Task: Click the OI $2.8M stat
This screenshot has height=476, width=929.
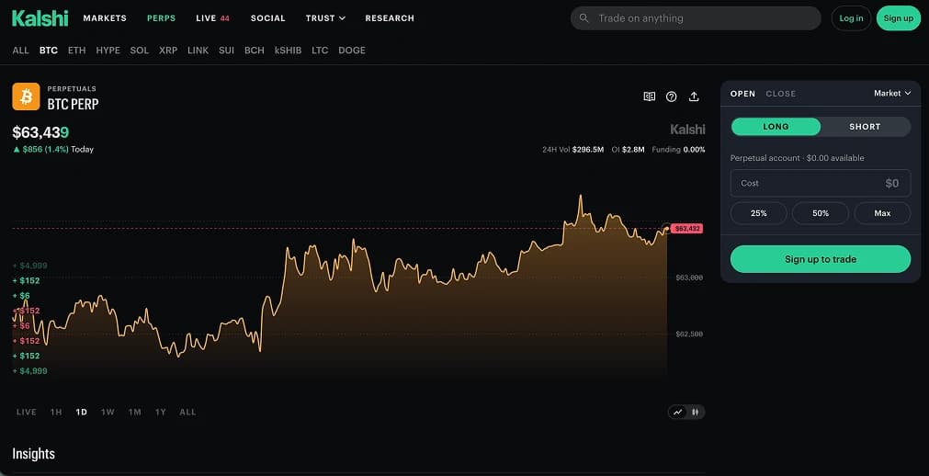Action: [x=628, y=150]
